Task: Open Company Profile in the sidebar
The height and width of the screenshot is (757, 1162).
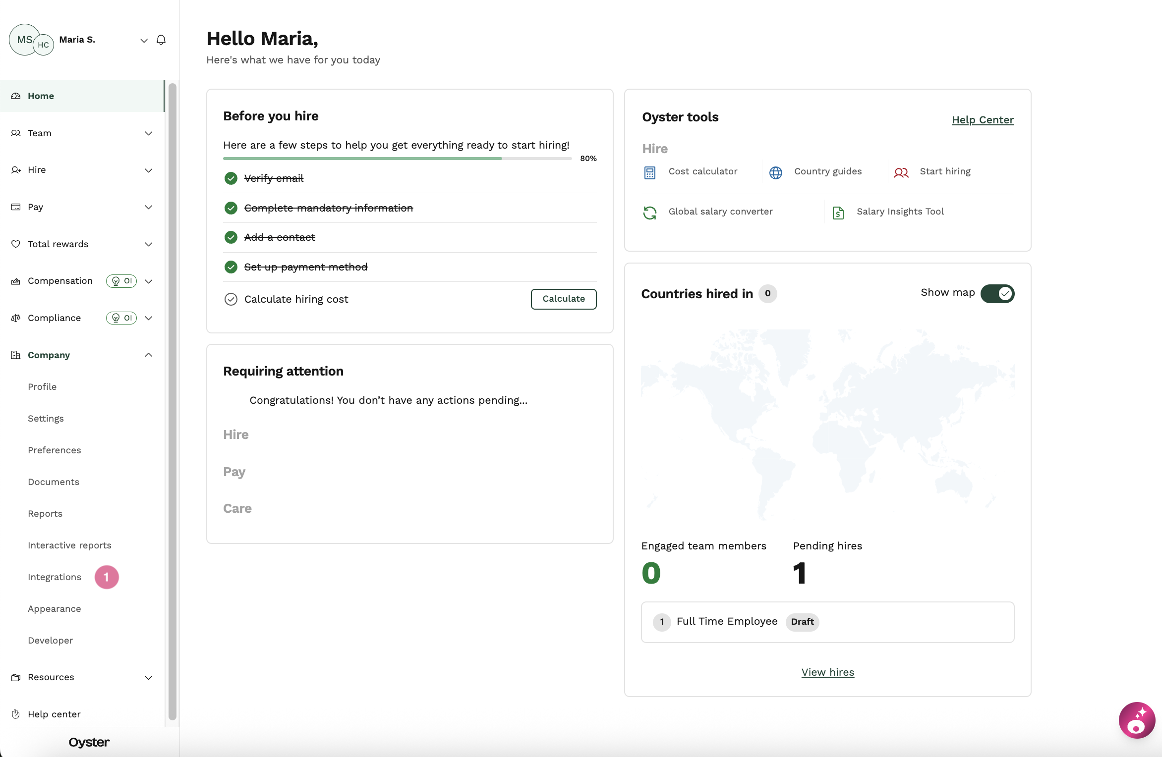Action: 42,387
